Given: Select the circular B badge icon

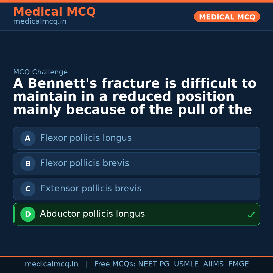Looking at the screenshot, I should pos(28,164).
